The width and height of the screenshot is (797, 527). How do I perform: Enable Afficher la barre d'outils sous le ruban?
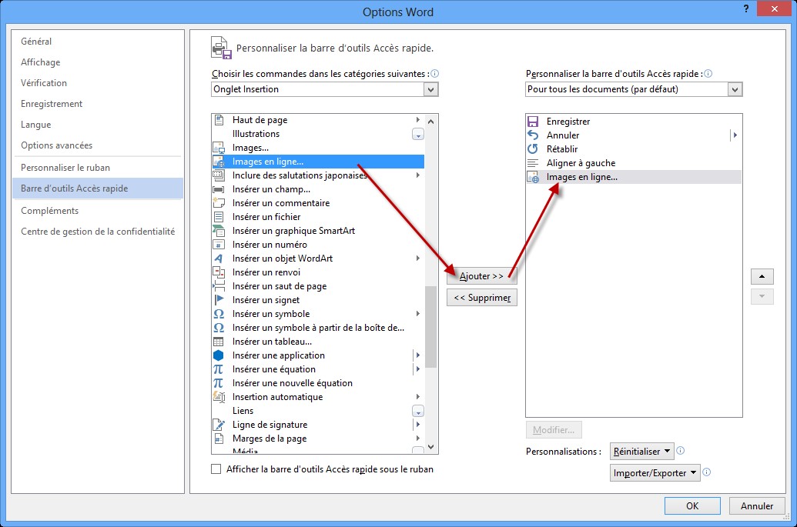tap(216, 469)
